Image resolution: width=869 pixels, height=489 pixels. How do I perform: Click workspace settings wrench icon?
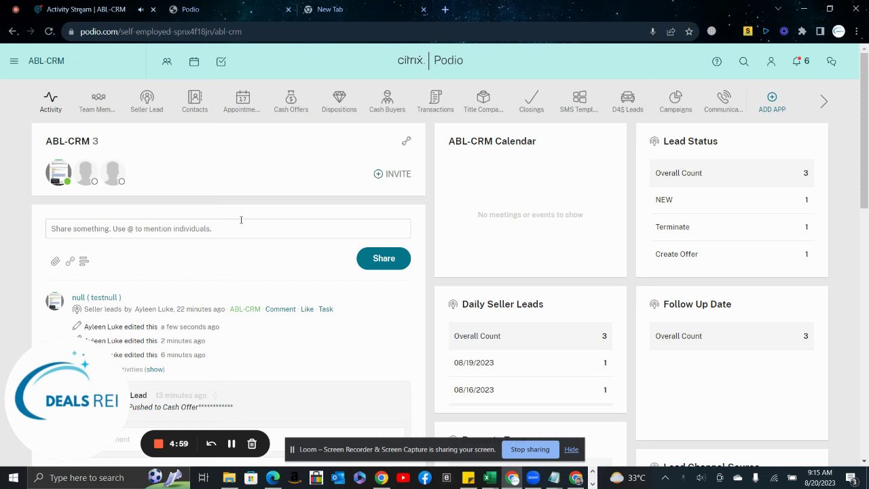[x=406, y=141]
